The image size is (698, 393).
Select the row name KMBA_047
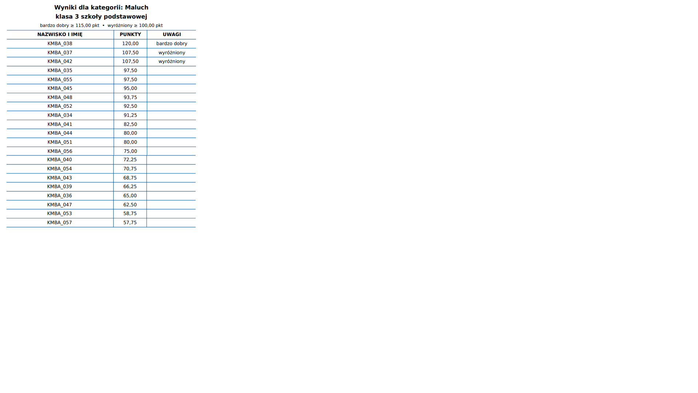(60, 205)
